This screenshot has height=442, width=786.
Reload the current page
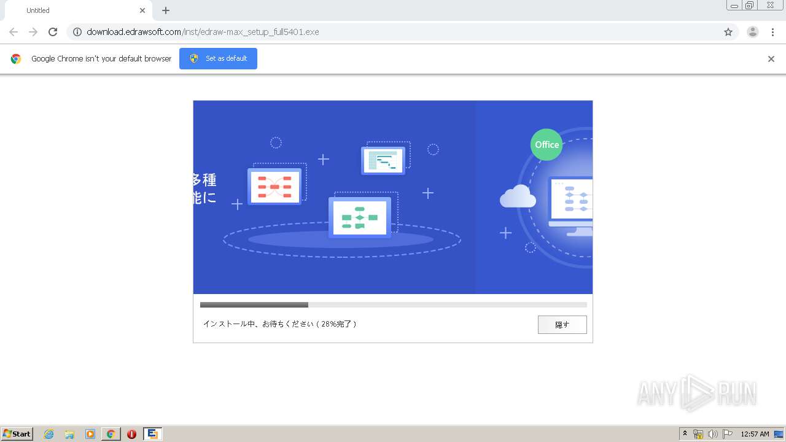[x=53, y=32]
